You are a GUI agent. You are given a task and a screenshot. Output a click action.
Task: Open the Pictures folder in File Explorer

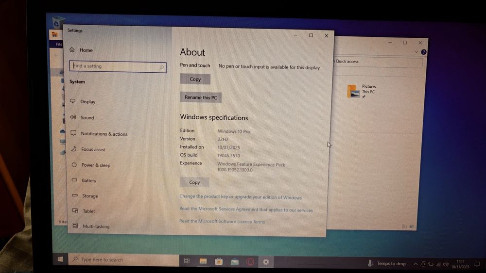point(362,91)
